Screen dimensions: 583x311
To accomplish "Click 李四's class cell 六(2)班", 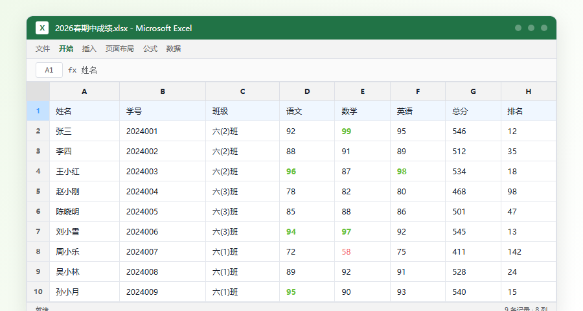I will 242,151.
